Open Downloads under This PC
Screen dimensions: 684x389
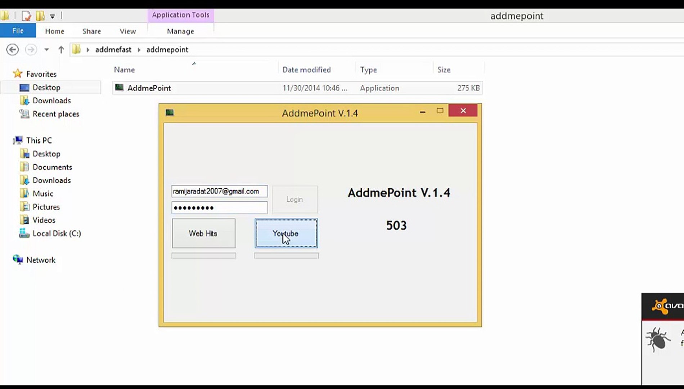tap(52, 180)
